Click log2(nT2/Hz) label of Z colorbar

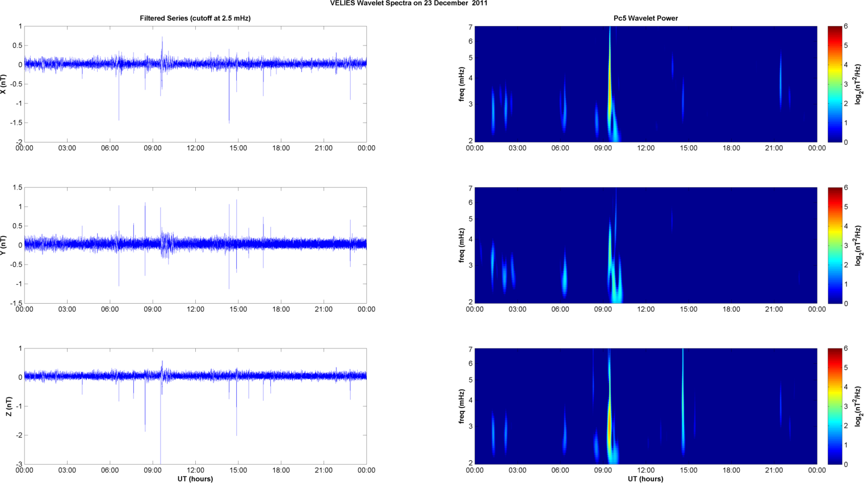click(x=858, y=406)
